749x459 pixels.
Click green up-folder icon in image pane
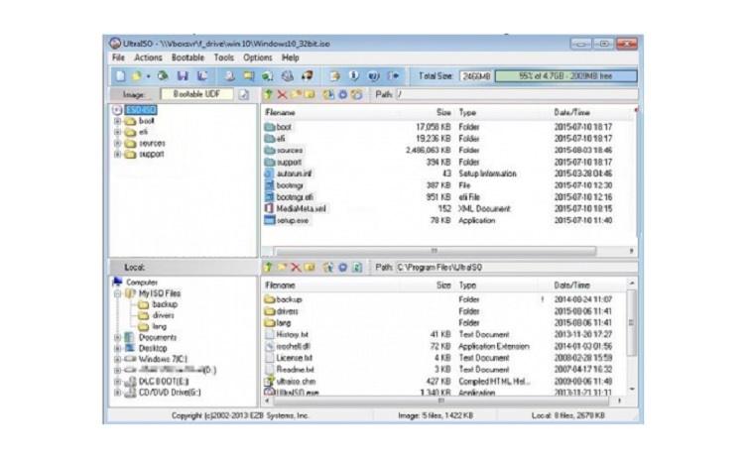(x=268, y=94)
